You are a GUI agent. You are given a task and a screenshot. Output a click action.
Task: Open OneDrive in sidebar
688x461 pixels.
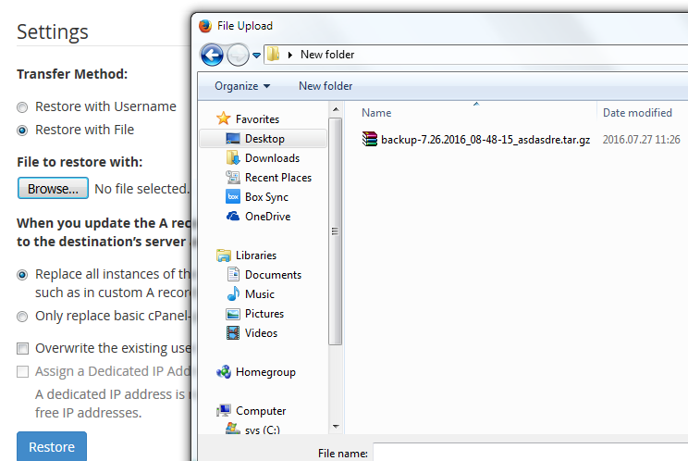[x=267, y=217]
